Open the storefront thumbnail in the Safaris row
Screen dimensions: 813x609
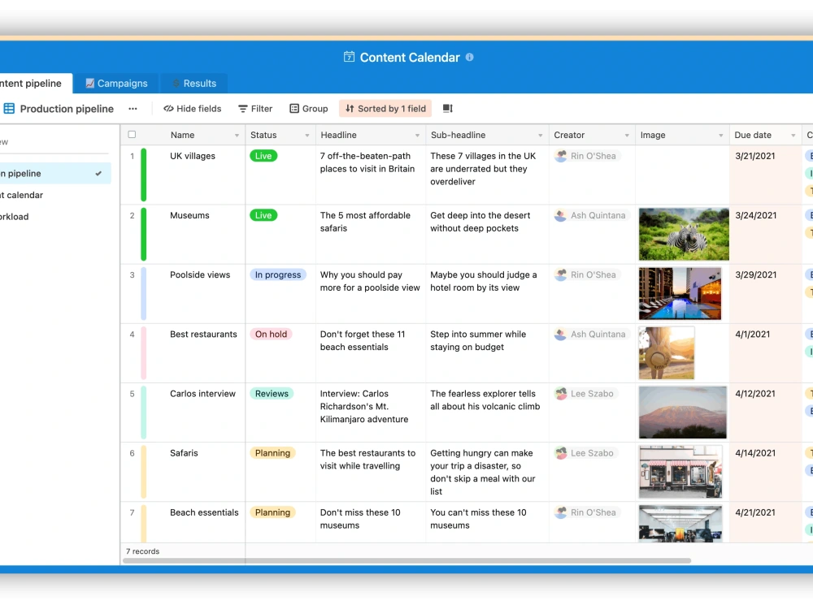pos(680,472)
